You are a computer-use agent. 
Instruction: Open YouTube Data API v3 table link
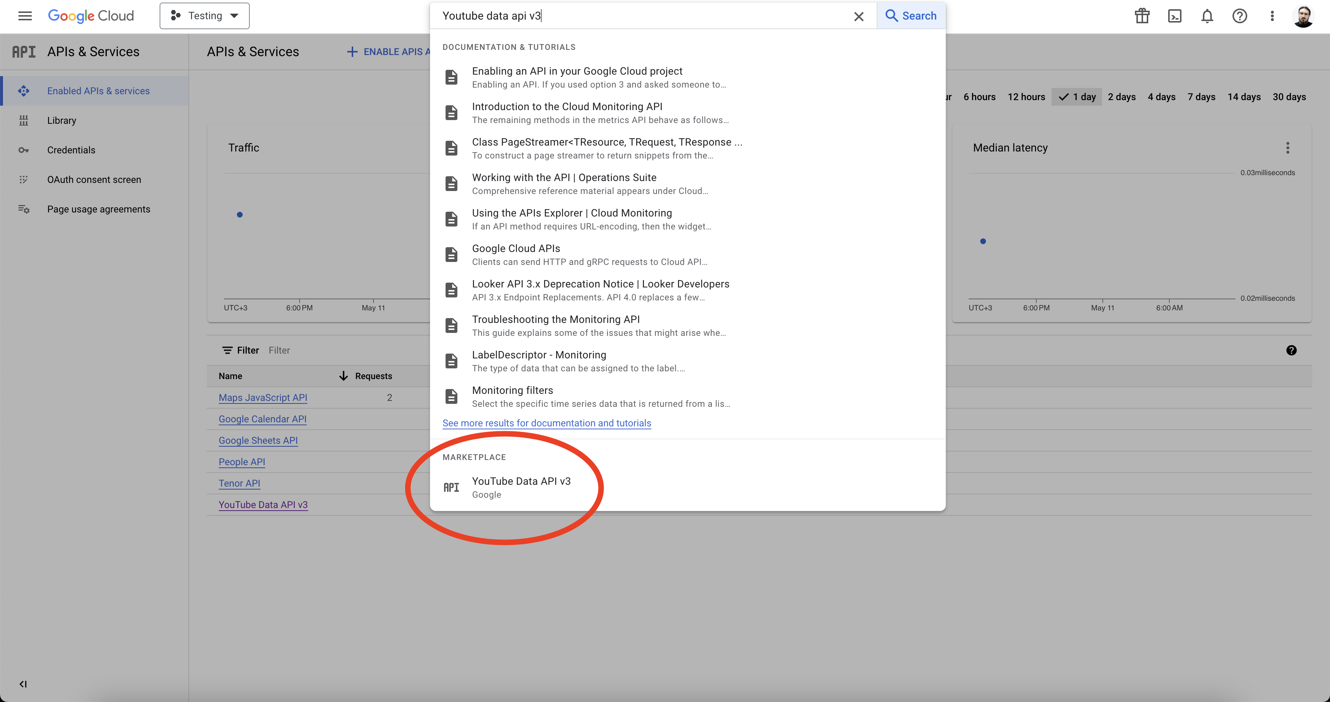tap(263, 505)
